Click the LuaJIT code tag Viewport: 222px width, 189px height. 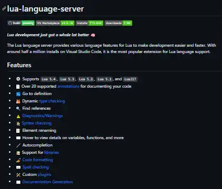click(130, 79)
